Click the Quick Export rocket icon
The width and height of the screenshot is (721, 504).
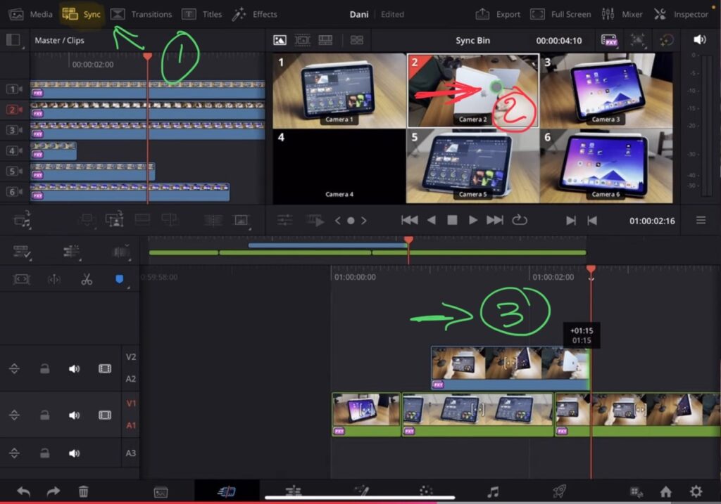558,491
